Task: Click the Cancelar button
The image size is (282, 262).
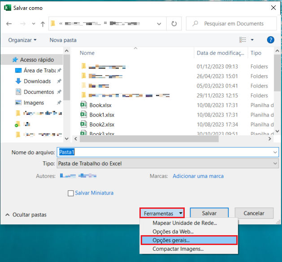Action: tap(254, 213)
